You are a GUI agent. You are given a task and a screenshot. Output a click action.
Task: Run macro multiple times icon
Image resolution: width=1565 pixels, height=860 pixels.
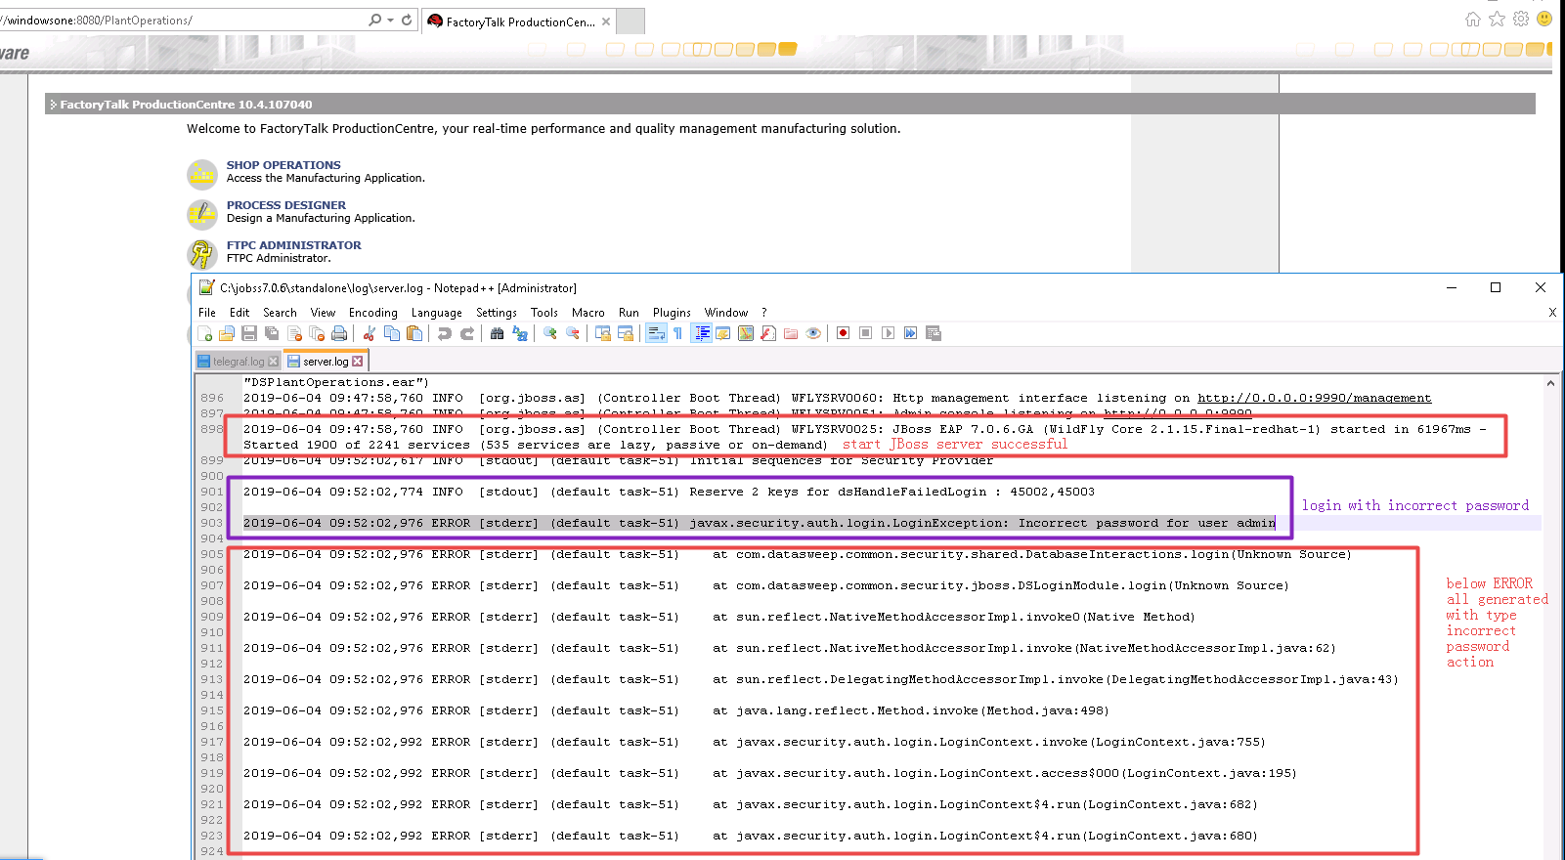point(911,333)
